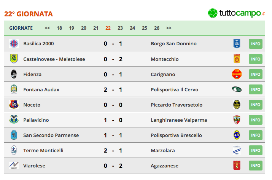Open INFO for Fontana Audax match
272x180 pixels.
[256, 89]
